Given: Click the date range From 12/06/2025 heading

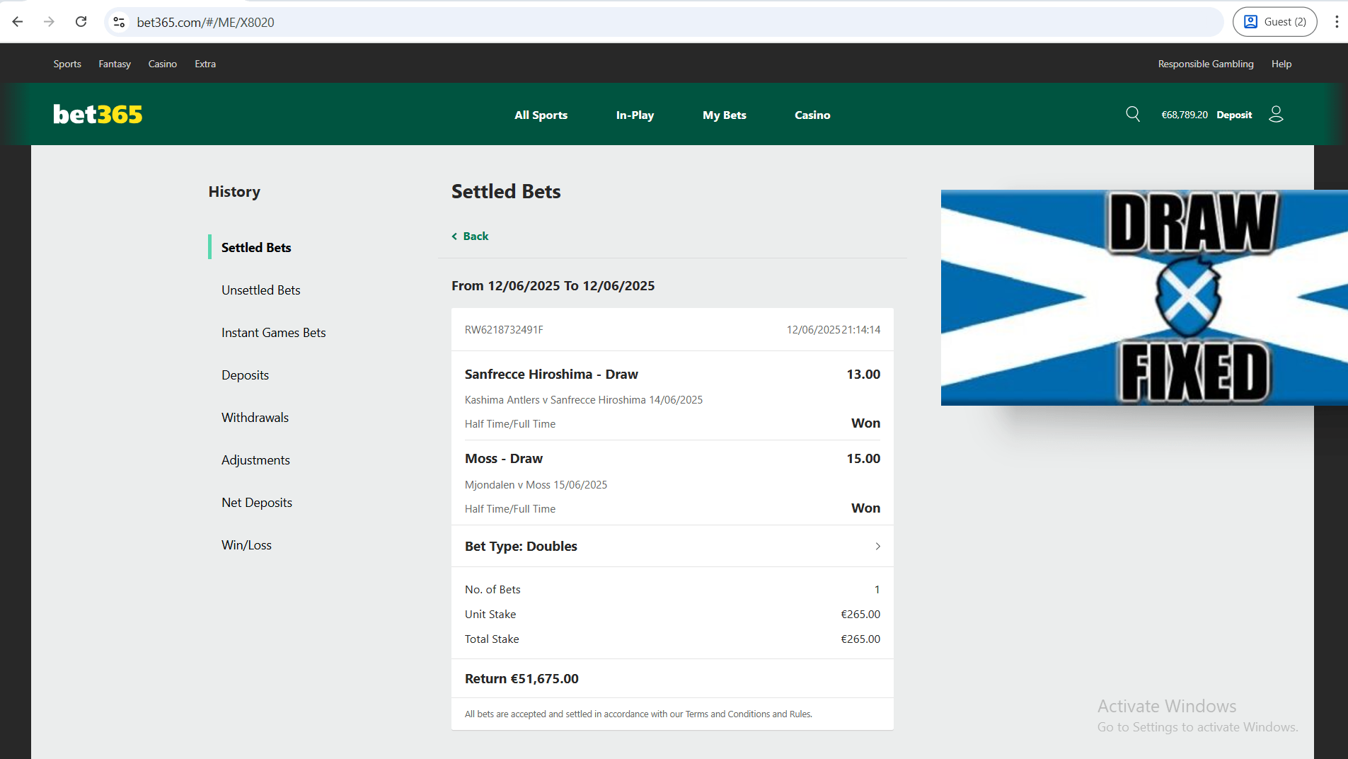Looking at the screenshot, I should 553,286.
